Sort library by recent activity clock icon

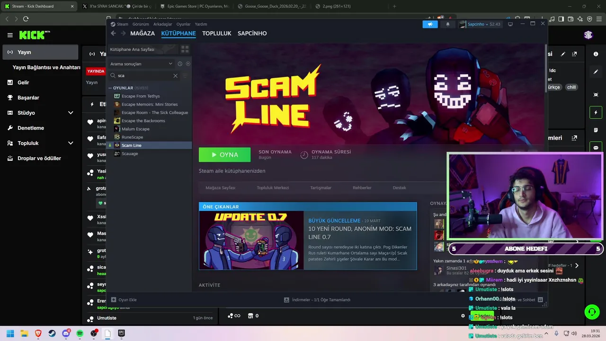click(x=180, y=64)
